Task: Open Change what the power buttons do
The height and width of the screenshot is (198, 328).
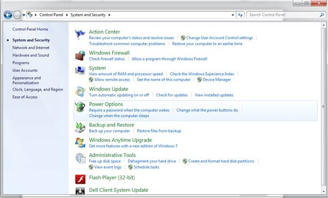Action: pos(207,110)
